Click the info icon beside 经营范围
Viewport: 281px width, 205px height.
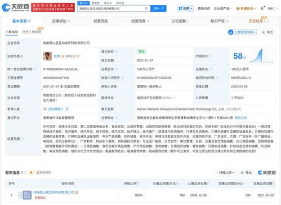point(23,139)
